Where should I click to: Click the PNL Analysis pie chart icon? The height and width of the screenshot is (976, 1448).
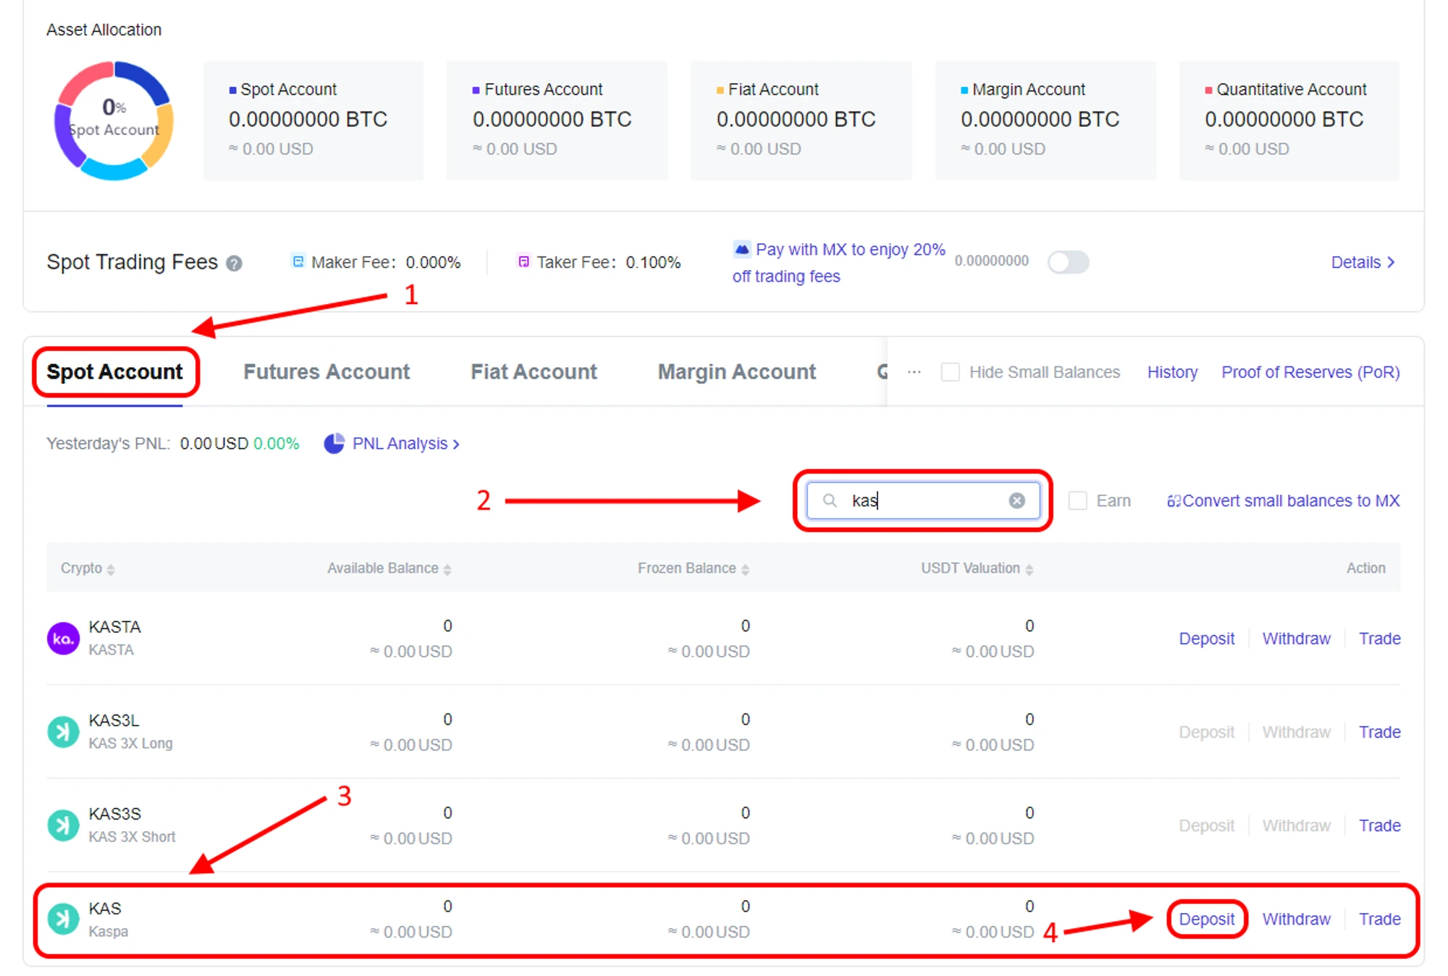[x=334, y=443]
